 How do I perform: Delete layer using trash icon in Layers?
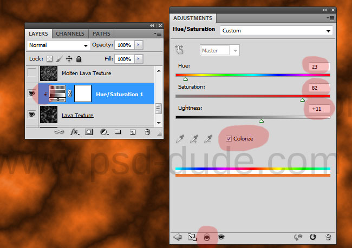coord(147,132)
